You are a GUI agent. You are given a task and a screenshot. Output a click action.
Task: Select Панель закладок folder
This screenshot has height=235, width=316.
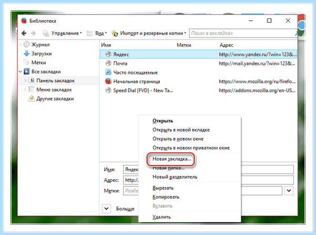point(55,81)
